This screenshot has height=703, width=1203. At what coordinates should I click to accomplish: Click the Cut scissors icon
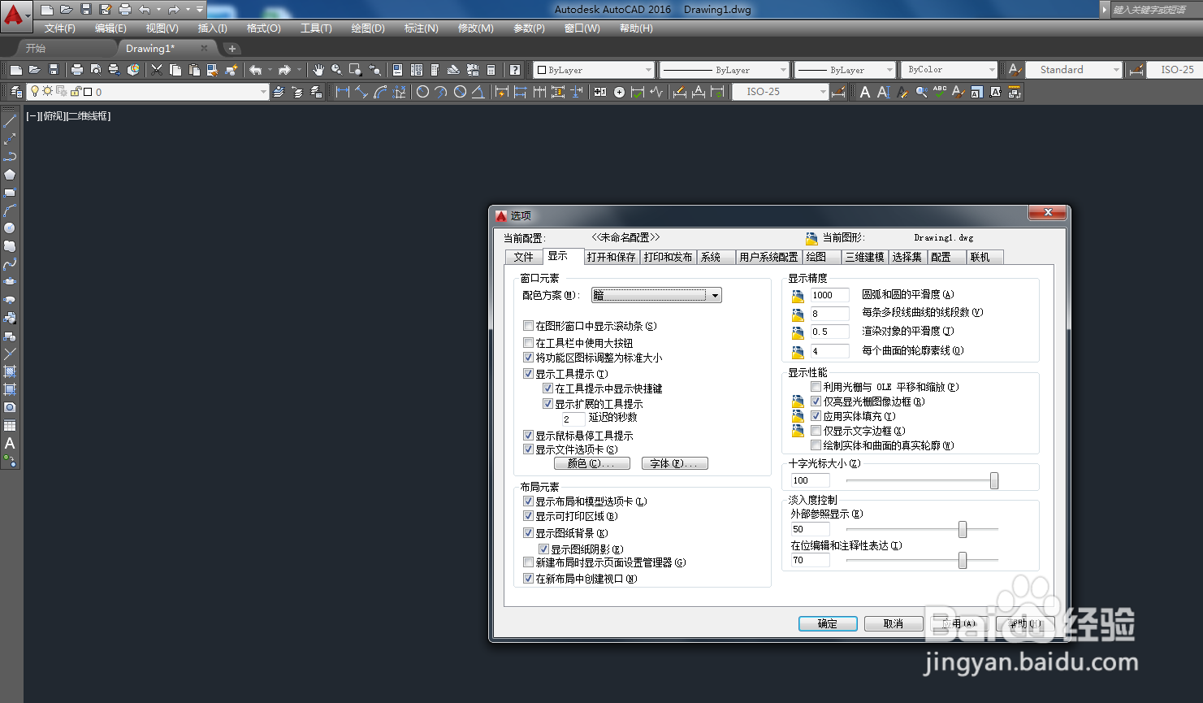[157, 70]
